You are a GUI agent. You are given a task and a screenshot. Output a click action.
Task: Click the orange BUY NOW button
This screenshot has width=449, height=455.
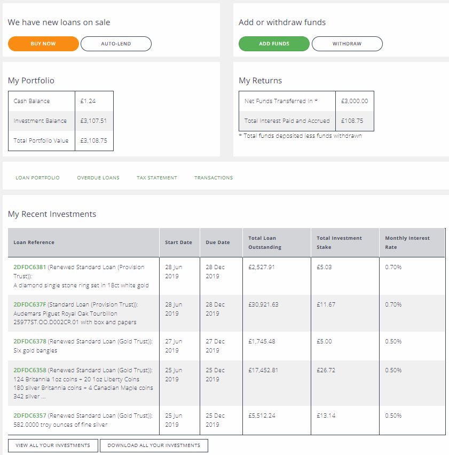[x=43, y=44]
